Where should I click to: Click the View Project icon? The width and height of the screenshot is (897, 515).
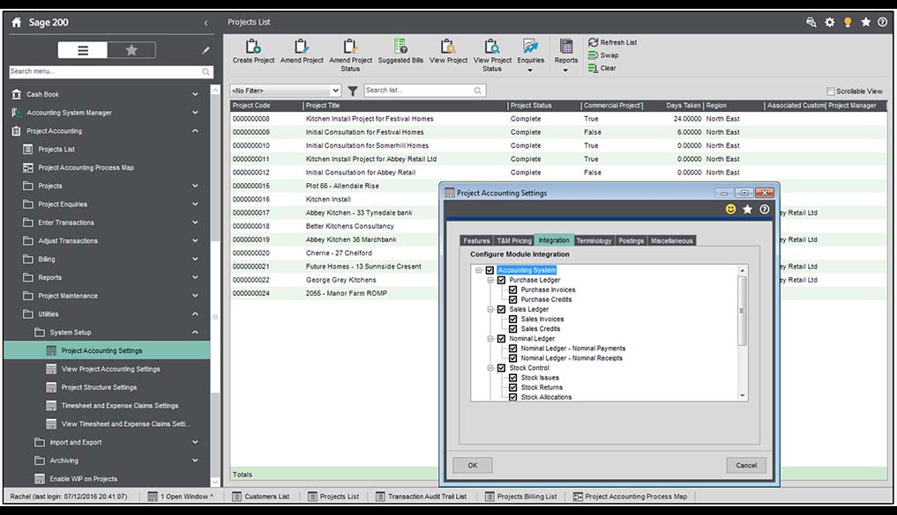pos(448,51)
